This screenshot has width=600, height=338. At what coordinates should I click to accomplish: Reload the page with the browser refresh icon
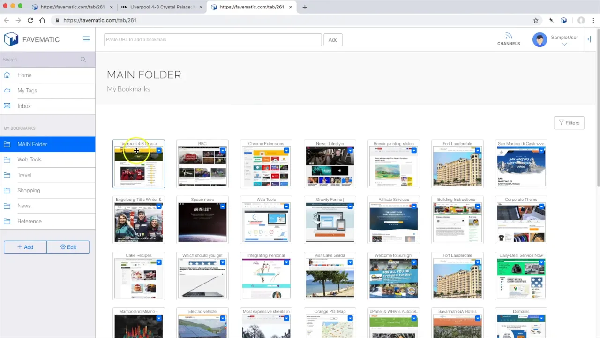[30, 20]
